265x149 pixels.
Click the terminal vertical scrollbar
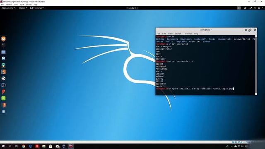point(256,65)
